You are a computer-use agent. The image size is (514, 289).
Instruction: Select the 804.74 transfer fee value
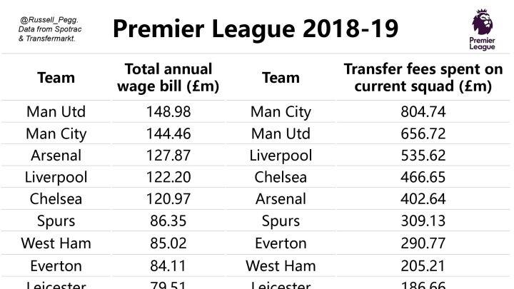423,112
